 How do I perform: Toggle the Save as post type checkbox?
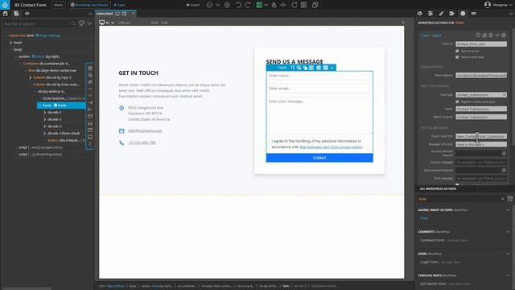pyautogui.click(x=457, y=57)
